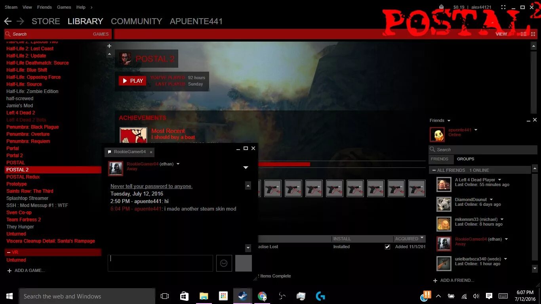The width and height of the screenshot is (541, 304).
Task: Open DiamondDounut options arrow
Action: coord(491,199)
